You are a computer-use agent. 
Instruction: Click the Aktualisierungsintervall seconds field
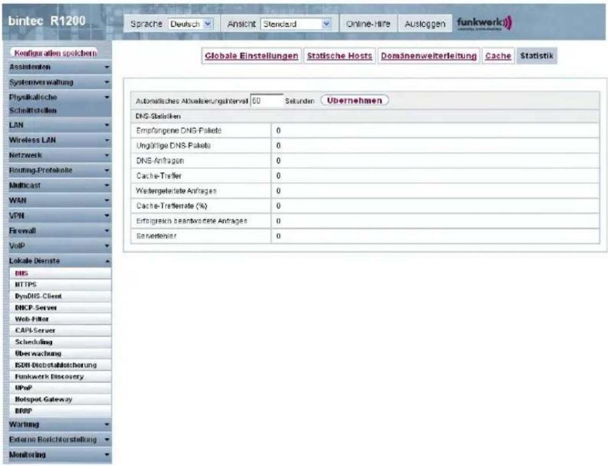[x=267, y=101]
